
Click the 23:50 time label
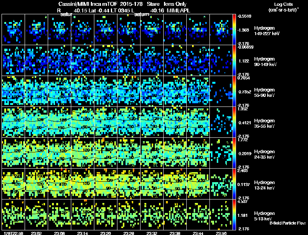coord(221,233)
